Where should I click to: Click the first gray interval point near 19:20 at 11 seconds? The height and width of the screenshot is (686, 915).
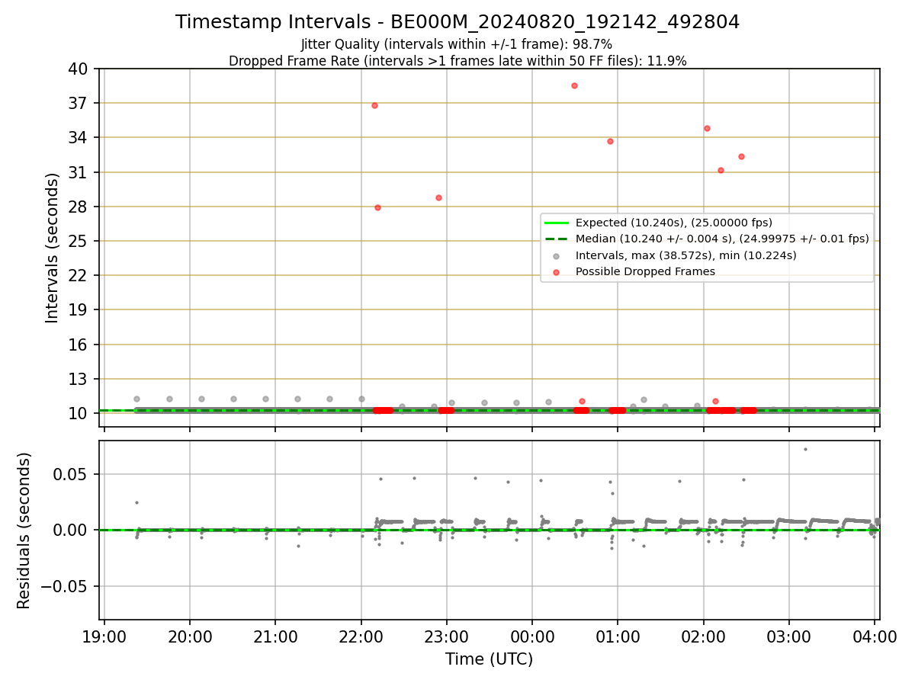(x=136, y=399)
